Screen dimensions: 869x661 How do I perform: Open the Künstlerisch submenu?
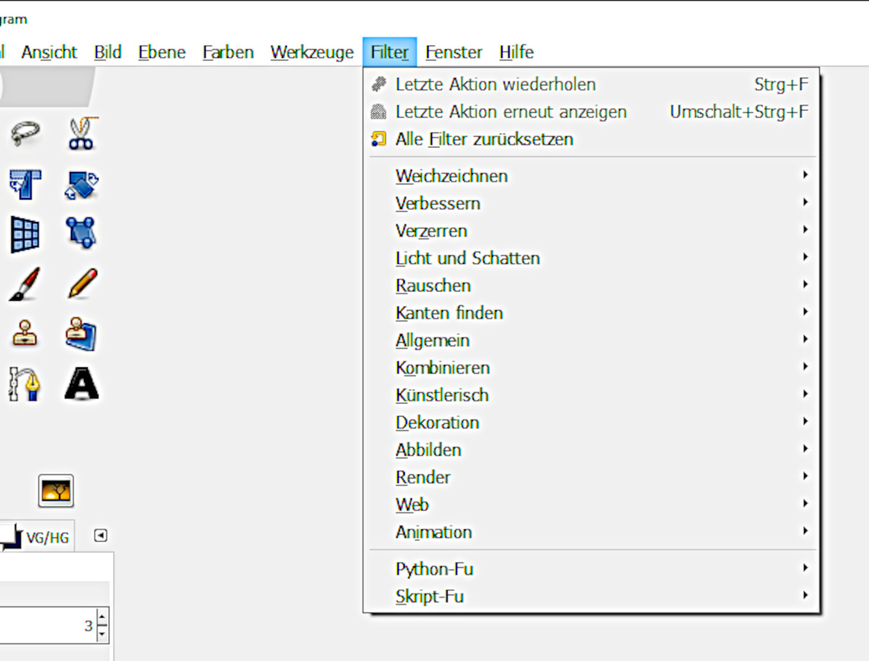click(442, 395)
